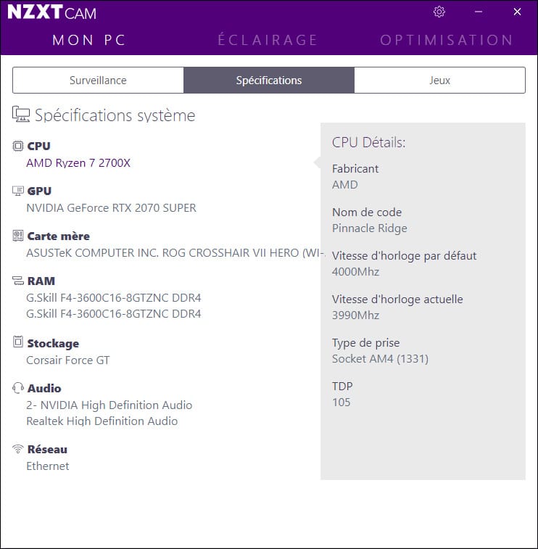The width and height of the screenshot is (538, 549).
Task: Go to the ÉCLAIRAGE section
Action: pos(268,40)
